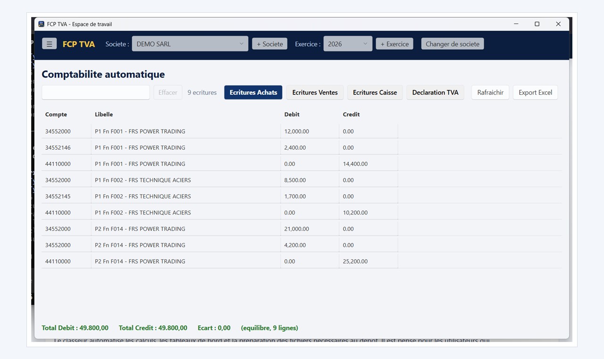Select the Ecritures Achats tab
The height and width of the screenshot is (359, 604).
[x=253, y=93]
